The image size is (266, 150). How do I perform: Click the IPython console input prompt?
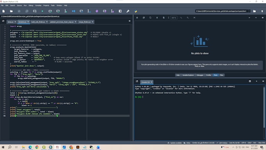coord(143,97)
